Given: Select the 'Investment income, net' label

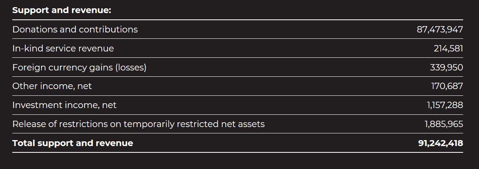Looking at the screenshot, I should [64, 105].
